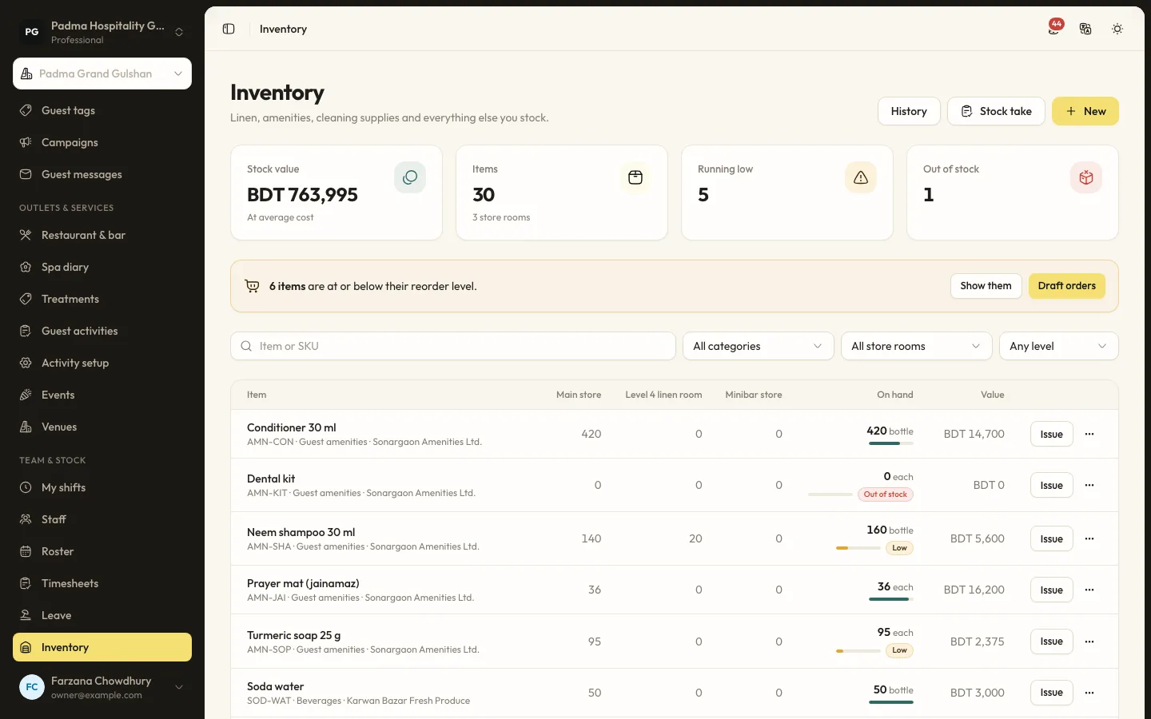
Task: Start a Stock take
Action: point(996,111)
